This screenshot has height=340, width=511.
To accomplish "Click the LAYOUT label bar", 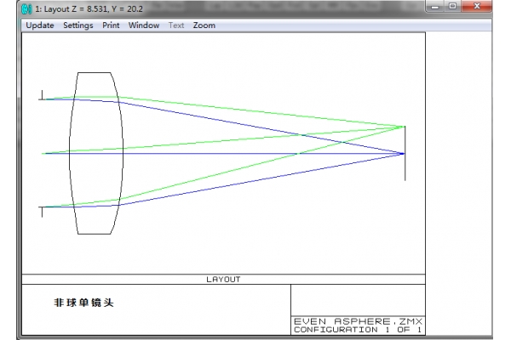I will click(x=223, y=279).
